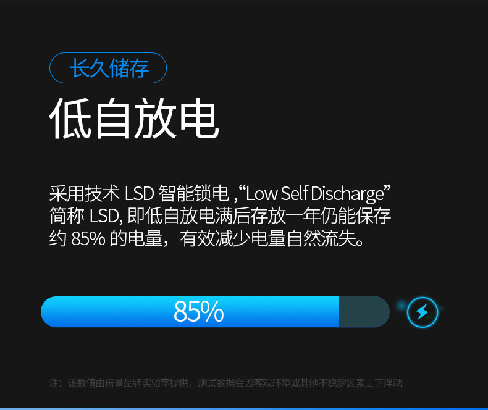Click the 低自放电 headline
This screenshot has width=488, height=410.
click(135, 118)
